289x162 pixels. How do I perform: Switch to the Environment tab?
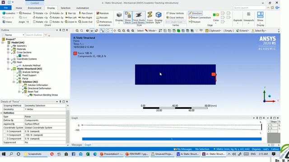pos(34,8)
